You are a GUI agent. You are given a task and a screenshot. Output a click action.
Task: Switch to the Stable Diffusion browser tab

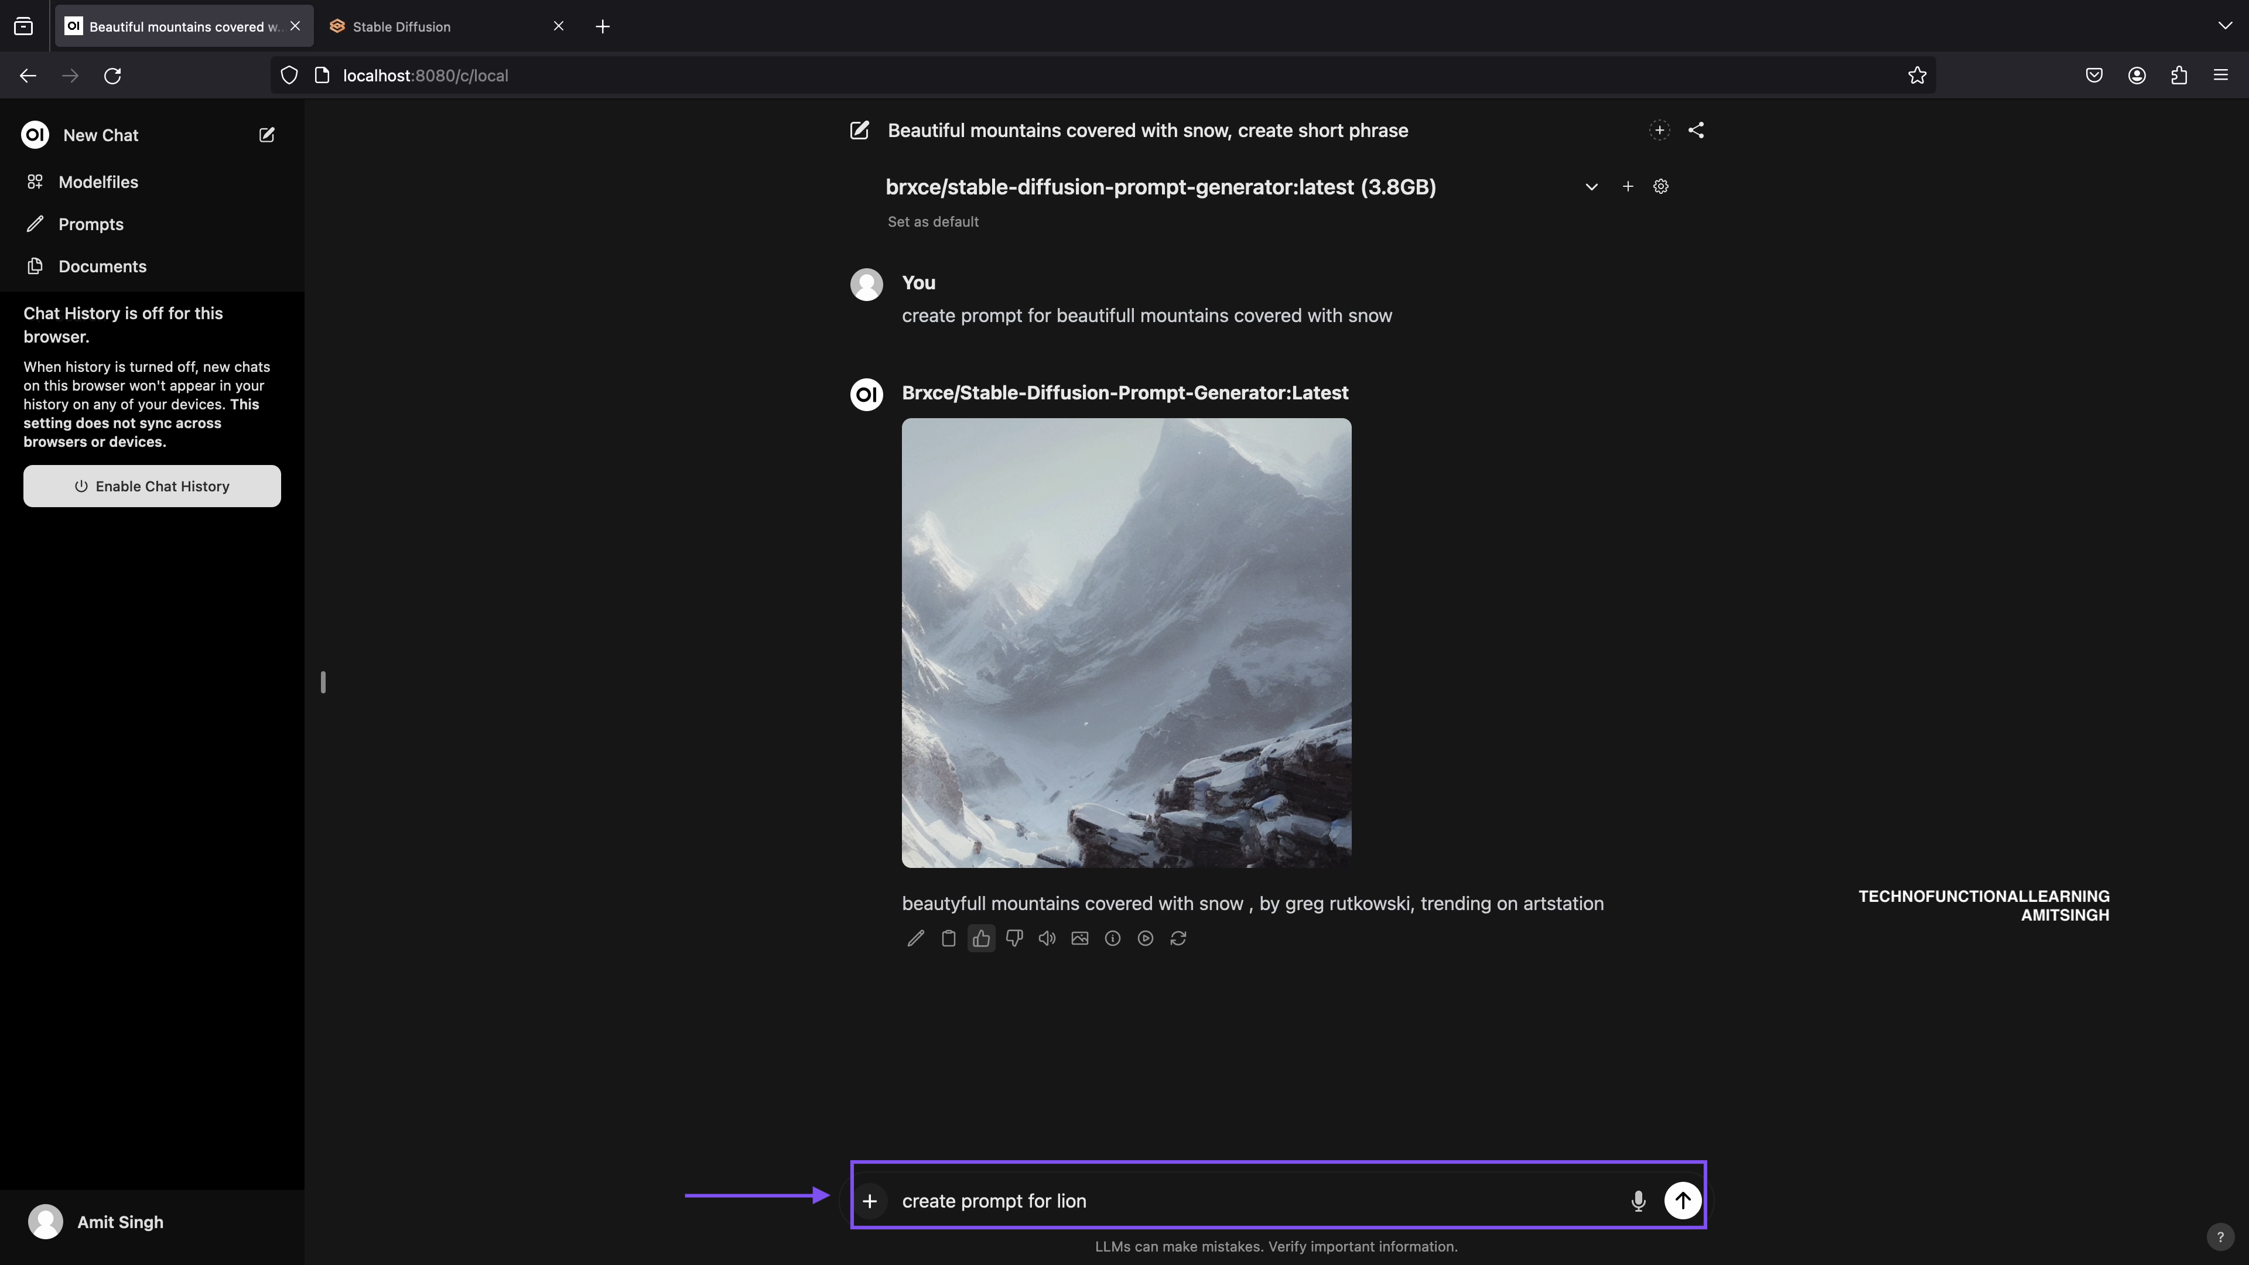click(402, 26)
